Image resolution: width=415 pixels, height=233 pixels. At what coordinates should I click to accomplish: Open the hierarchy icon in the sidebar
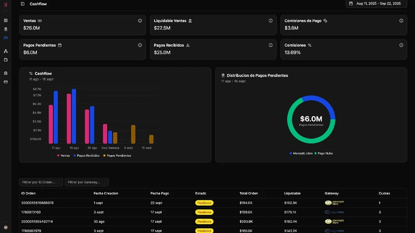6,51
